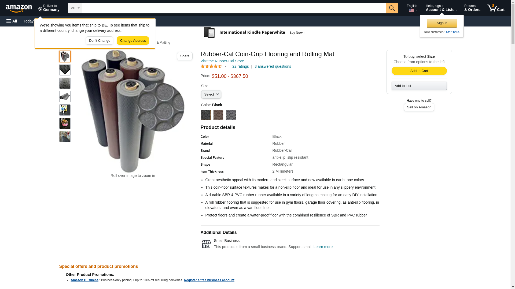515x289 pixels.
Task: Expand the Account & Lists menu
Action: 442,8
